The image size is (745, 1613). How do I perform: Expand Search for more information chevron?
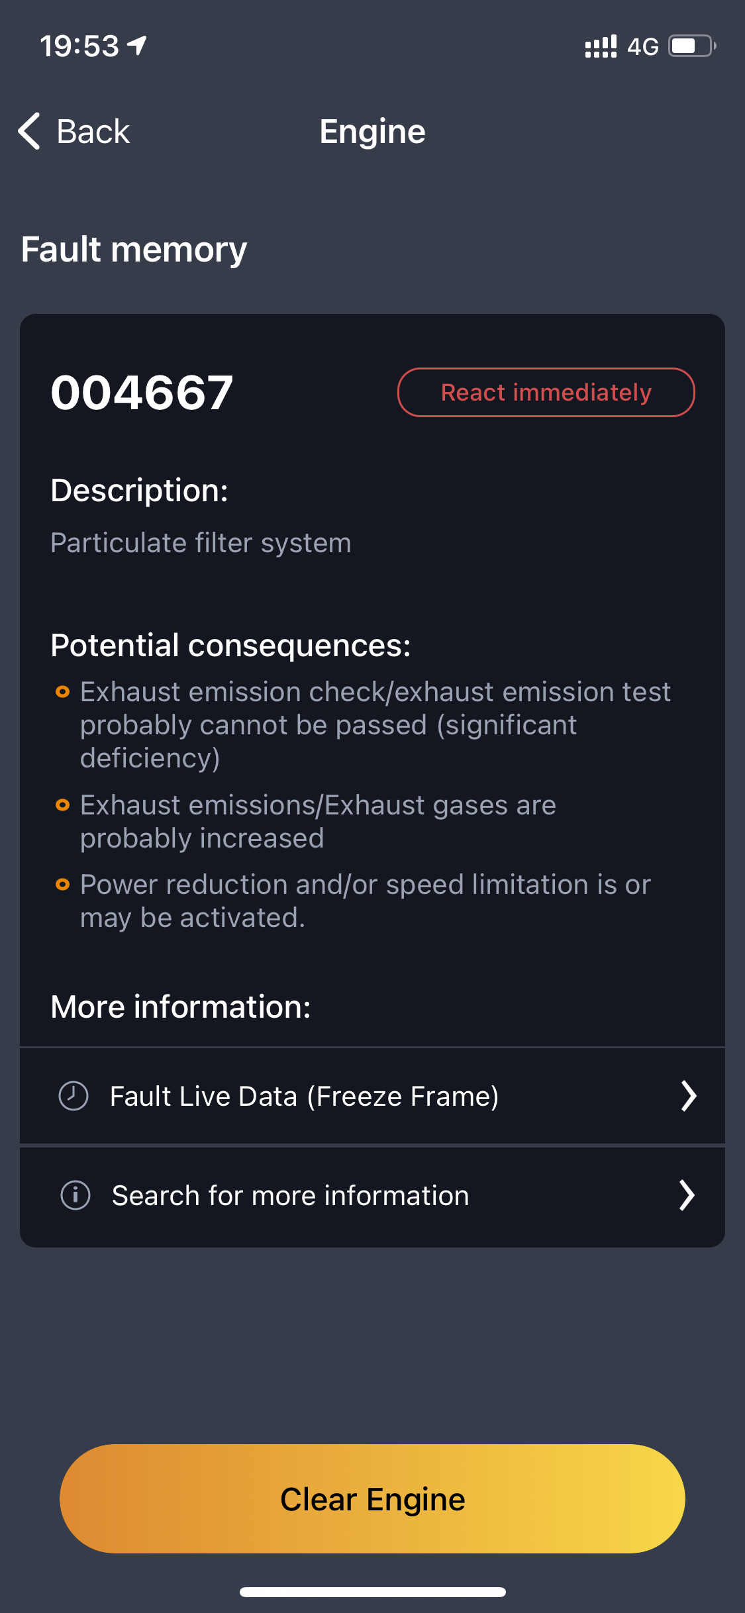(687, 1195)
